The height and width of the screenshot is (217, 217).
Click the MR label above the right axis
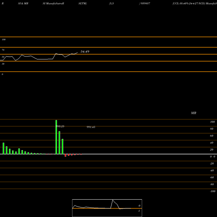194,113
